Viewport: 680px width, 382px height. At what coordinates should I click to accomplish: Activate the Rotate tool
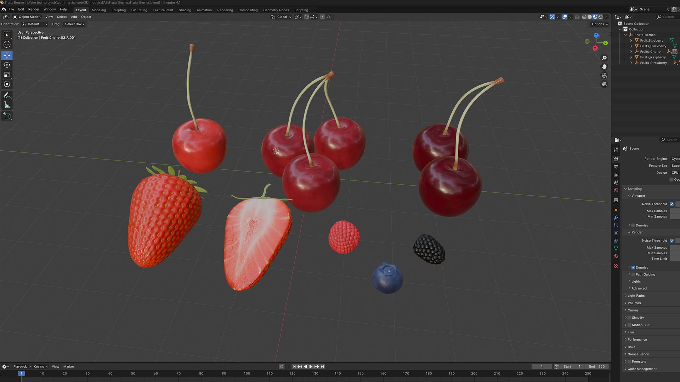click(x=7, y=65)
